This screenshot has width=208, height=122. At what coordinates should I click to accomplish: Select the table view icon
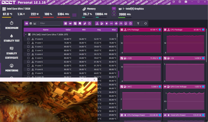(x=30, y=23)
